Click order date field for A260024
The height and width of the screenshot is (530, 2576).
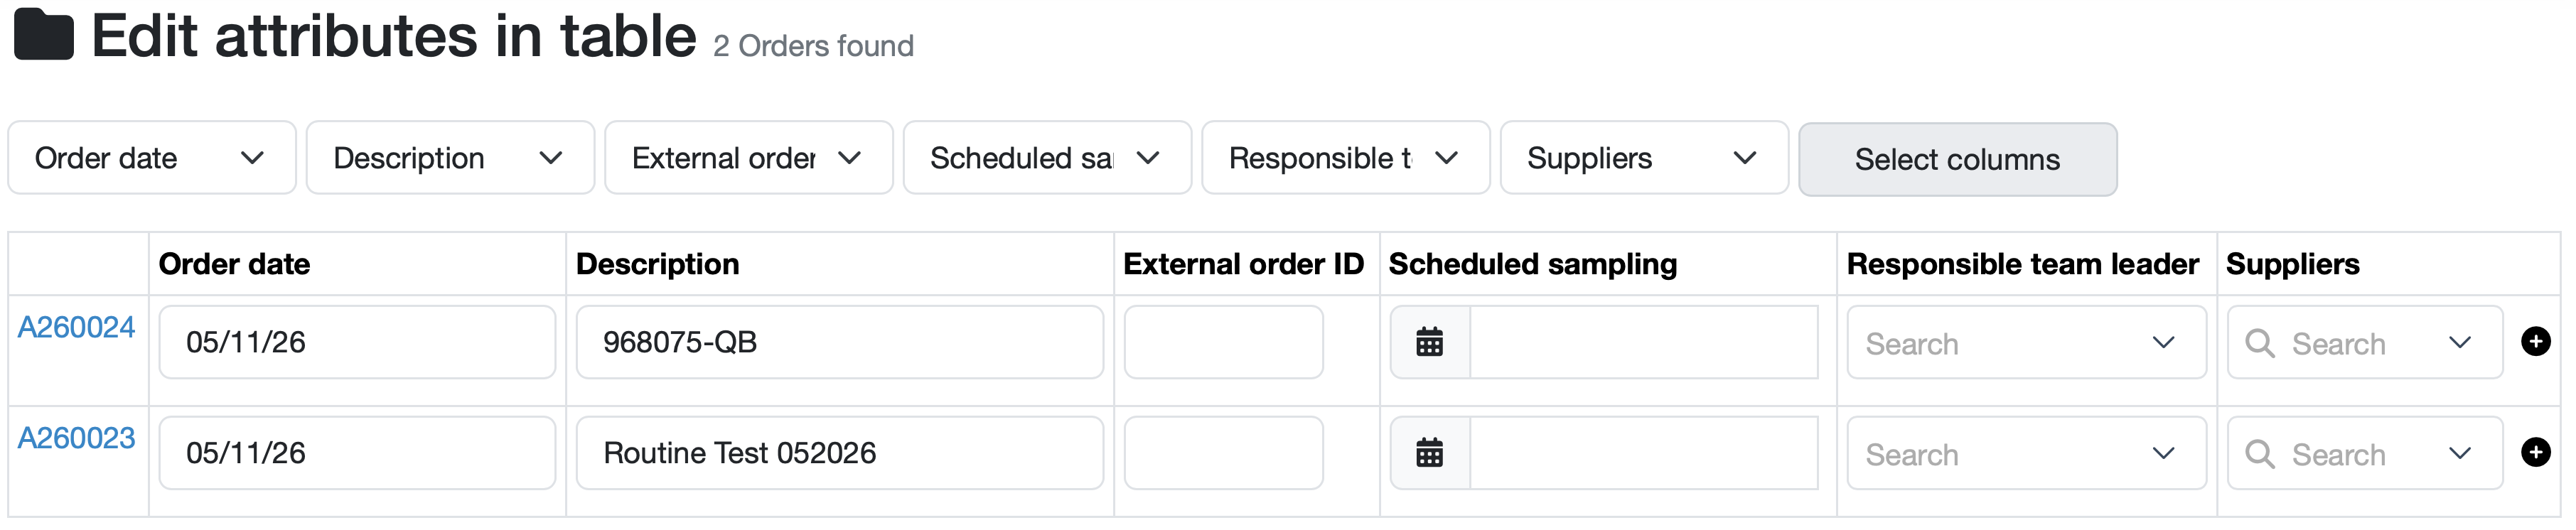[357, 342]
